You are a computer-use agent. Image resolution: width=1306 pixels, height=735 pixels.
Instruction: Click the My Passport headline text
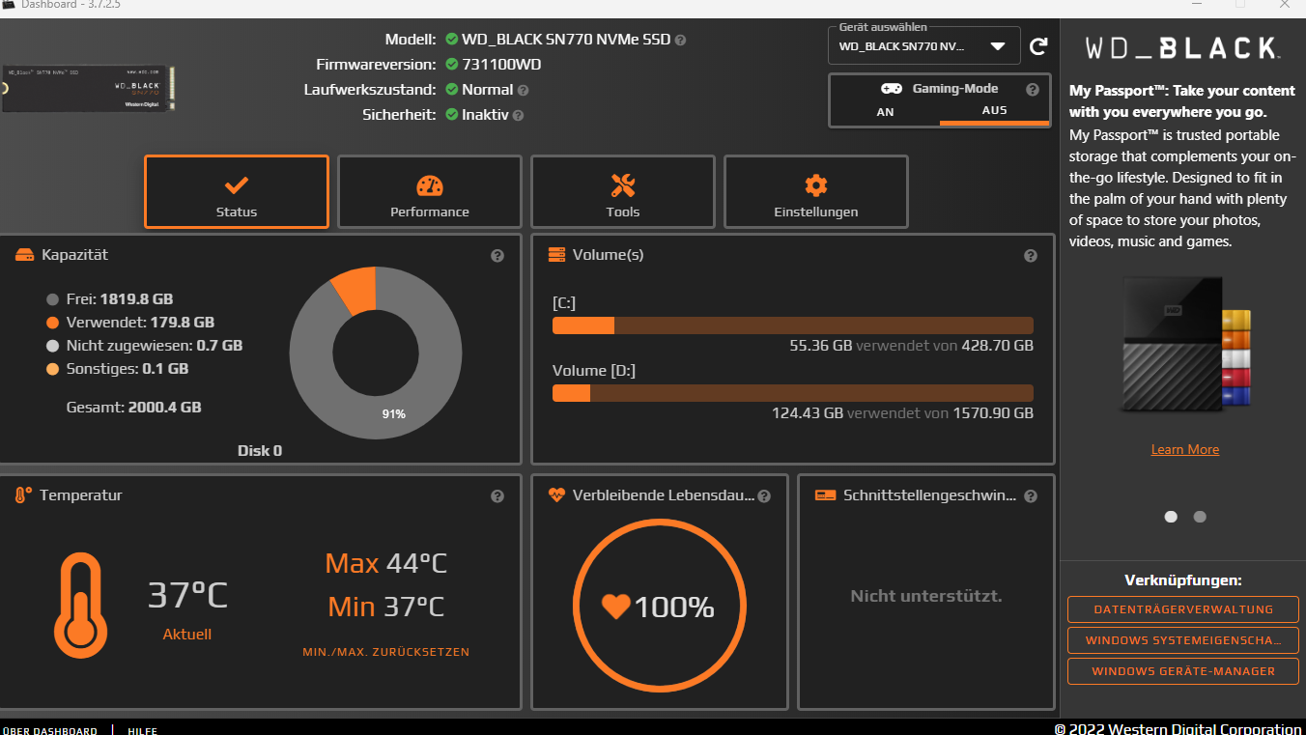click(1181, 101)
